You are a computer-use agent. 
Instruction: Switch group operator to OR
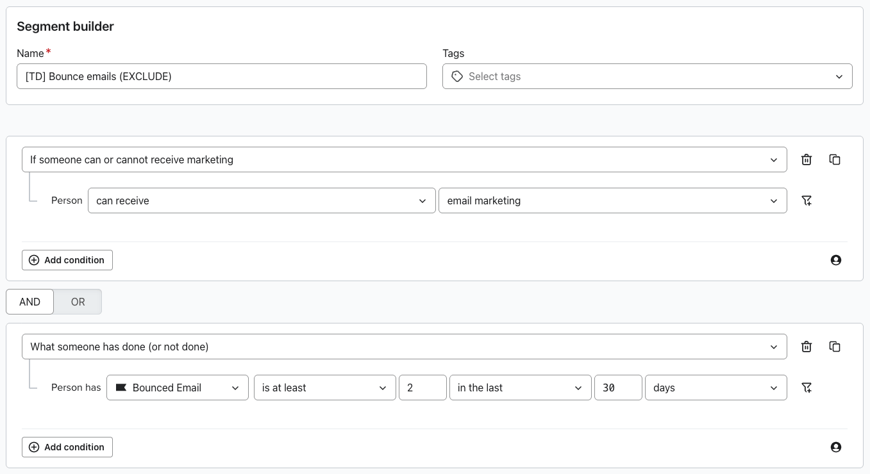tap(78, 302)
